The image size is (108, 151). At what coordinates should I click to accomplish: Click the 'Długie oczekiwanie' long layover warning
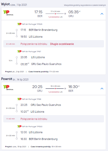point(62,44)
